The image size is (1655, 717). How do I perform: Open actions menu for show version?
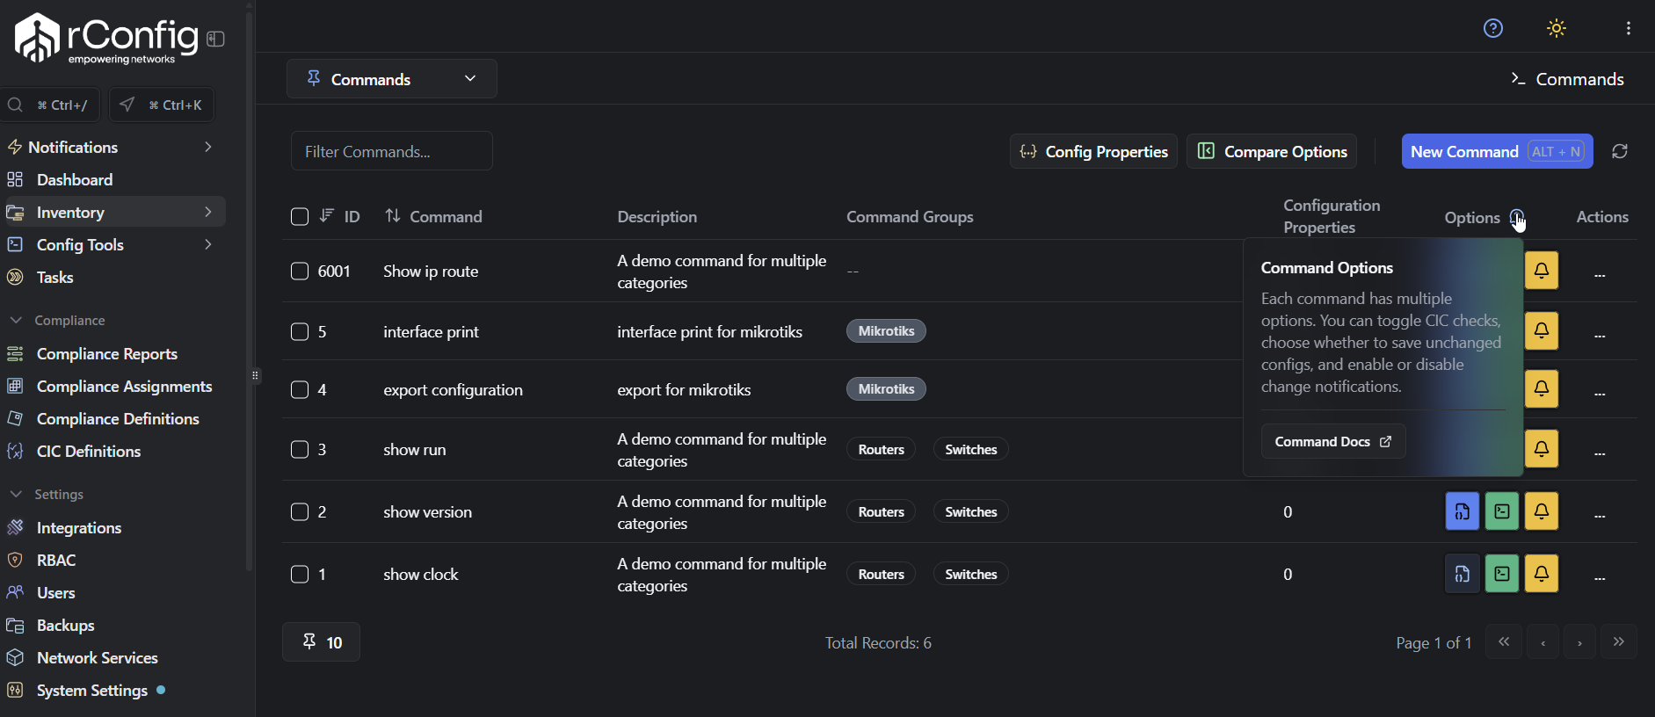point(1600,515)
